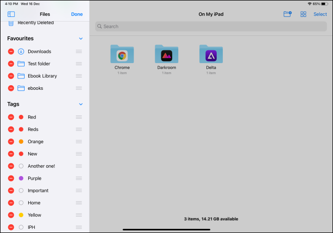Create a new folder with the folder-plus icon

click(x=287, y=14)
